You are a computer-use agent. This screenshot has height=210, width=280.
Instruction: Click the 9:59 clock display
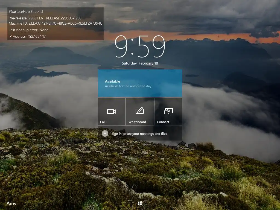point(140,46)
